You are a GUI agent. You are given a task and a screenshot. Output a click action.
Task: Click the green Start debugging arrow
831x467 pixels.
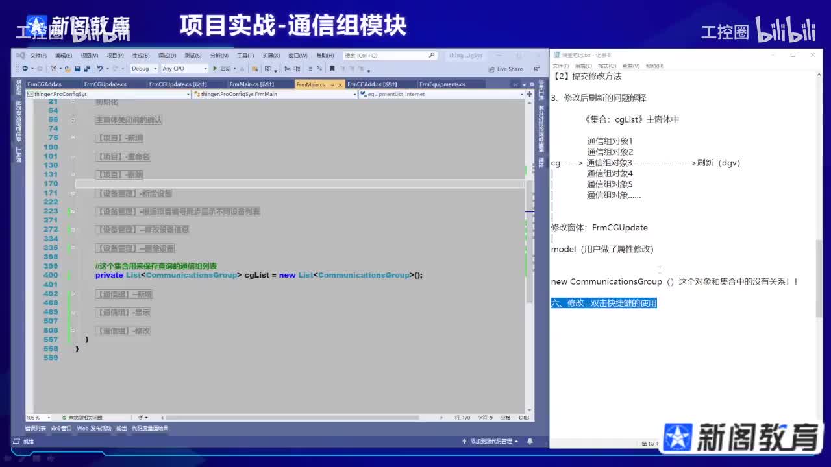click(x=215, y=69)
